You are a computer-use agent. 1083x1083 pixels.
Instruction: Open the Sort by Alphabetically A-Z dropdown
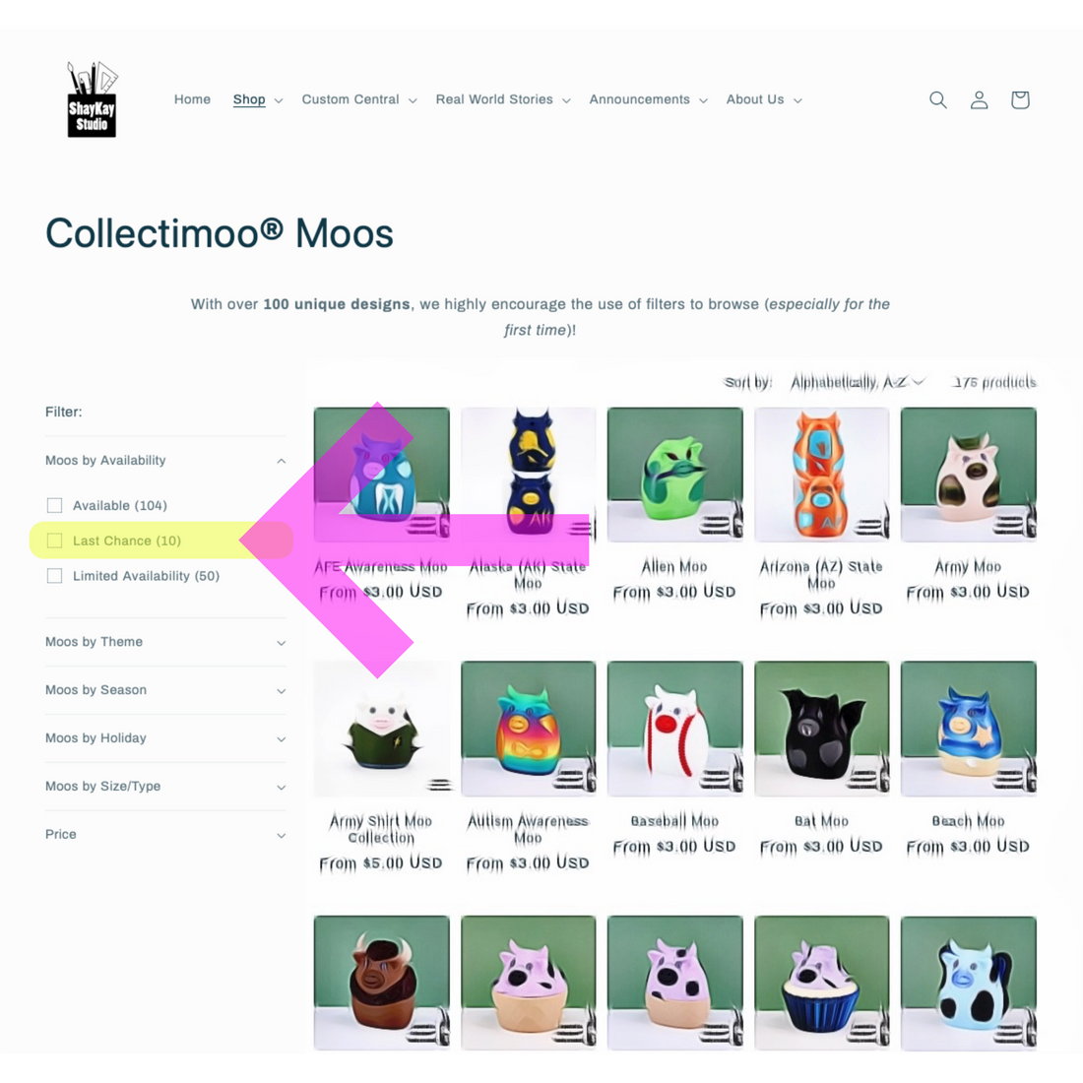[x=857, y=382]
